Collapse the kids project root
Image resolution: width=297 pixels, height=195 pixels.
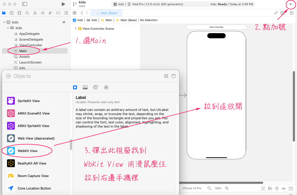point(4,22)
